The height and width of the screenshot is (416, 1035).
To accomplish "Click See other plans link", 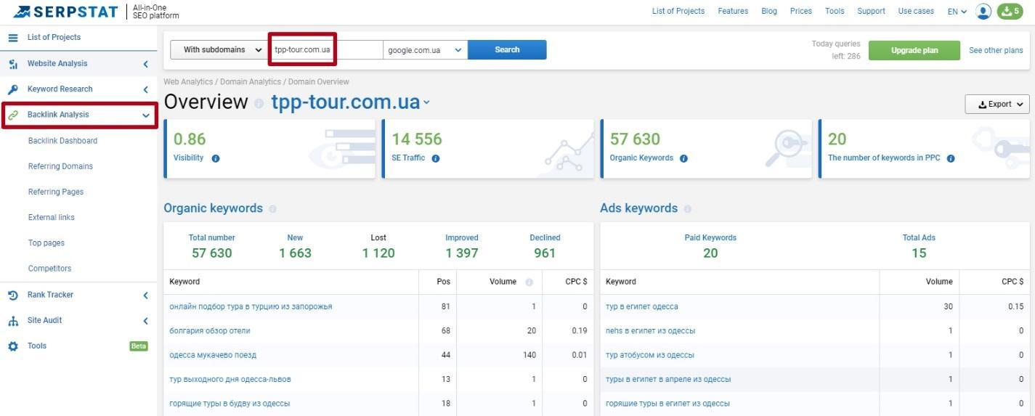I will (996, 50).
